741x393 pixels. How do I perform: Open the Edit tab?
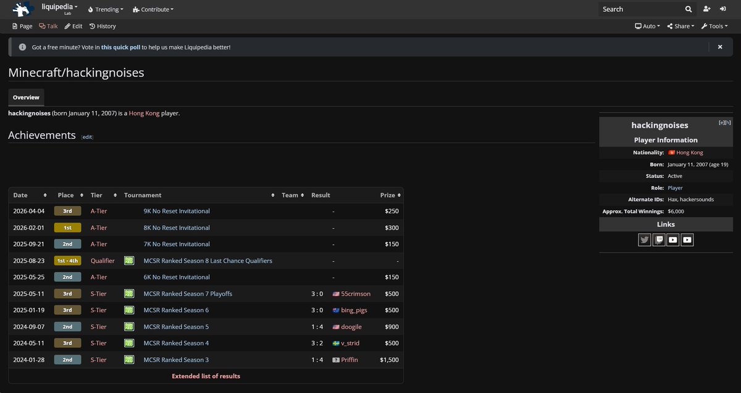(73, 27)
